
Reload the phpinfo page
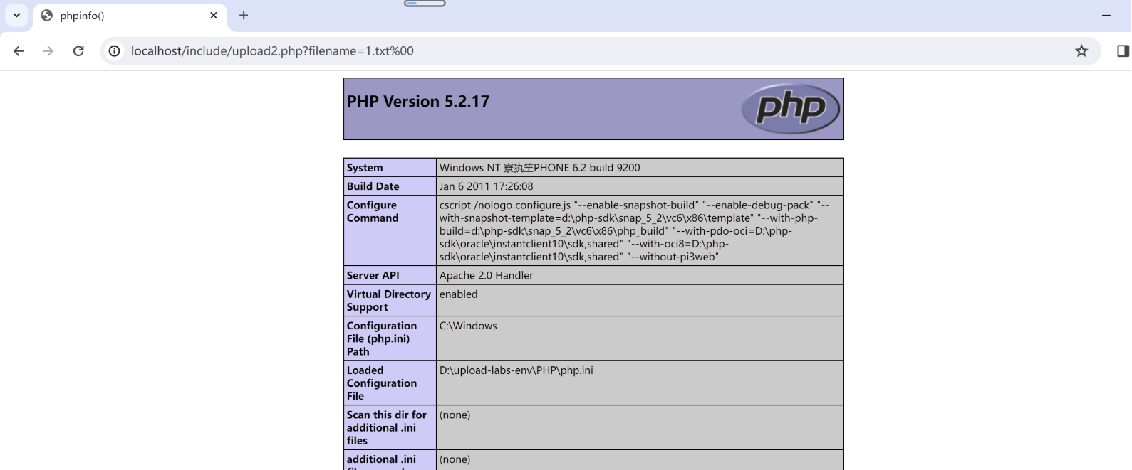click(78, 51)
